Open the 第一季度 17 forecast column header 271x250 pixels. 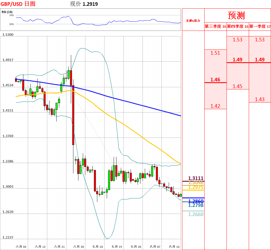point(260,26)
